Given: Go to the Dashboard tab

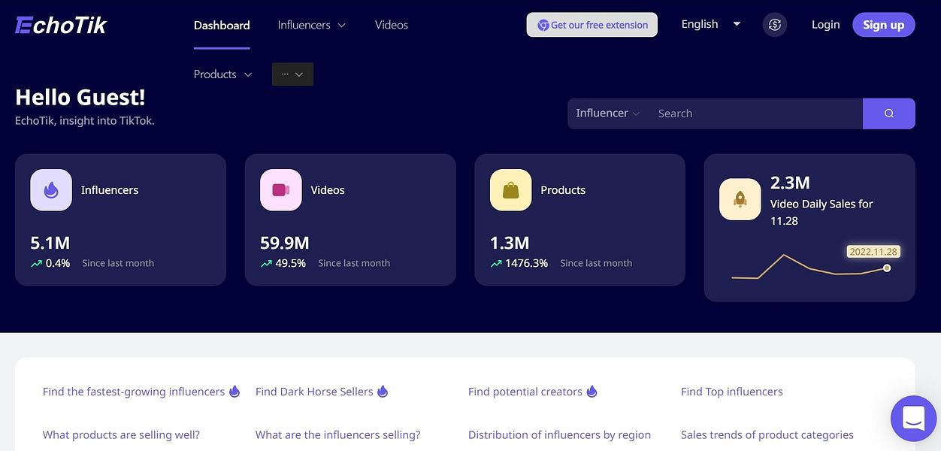Looking at the screenshot, I should point(222,25).
